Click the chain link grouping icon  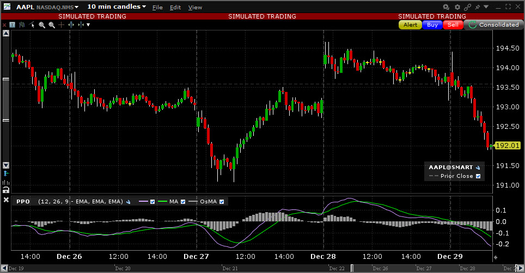click(x=468, y=7)
